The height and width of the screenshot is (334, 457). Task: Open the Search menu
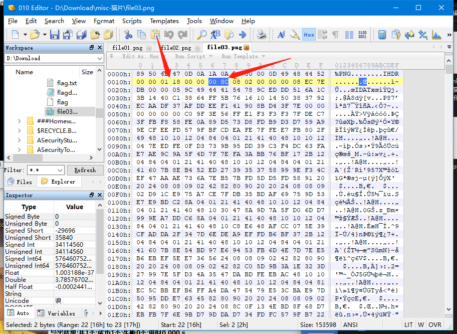pos(54,21)
